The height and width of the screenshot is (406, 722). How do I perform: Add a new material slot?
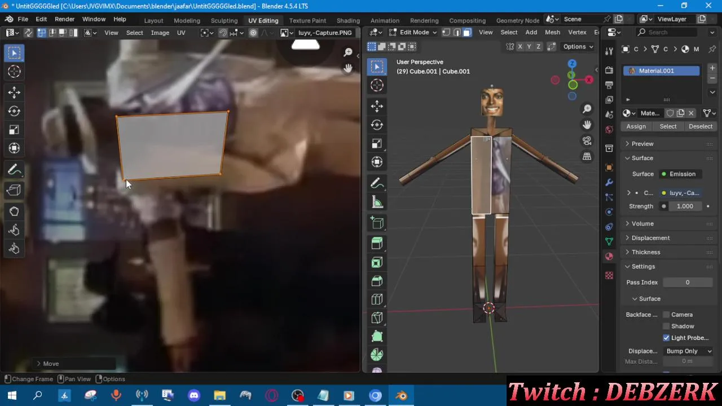tap(712, 68)
